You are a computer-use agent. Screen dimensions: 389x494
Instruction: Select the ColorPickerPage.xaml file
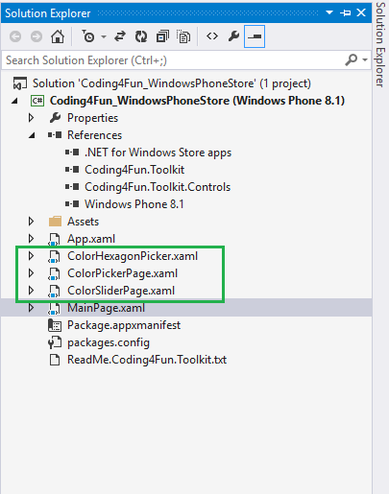[122, 273]
